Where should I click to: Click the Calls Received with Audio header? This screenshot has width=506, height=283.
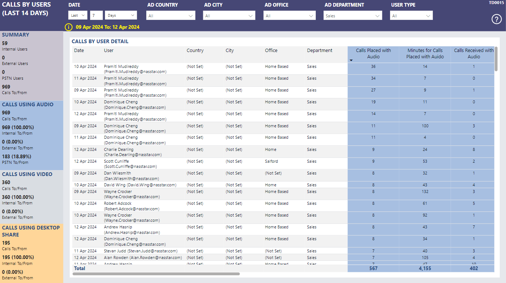coord(474,54)
